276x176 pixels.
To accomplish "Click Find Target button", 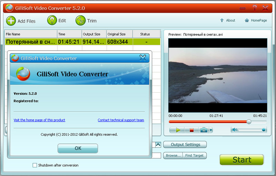I will [x=194, y=156].
